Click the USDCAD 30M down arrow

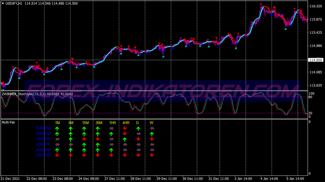click(x=98, y=155)
